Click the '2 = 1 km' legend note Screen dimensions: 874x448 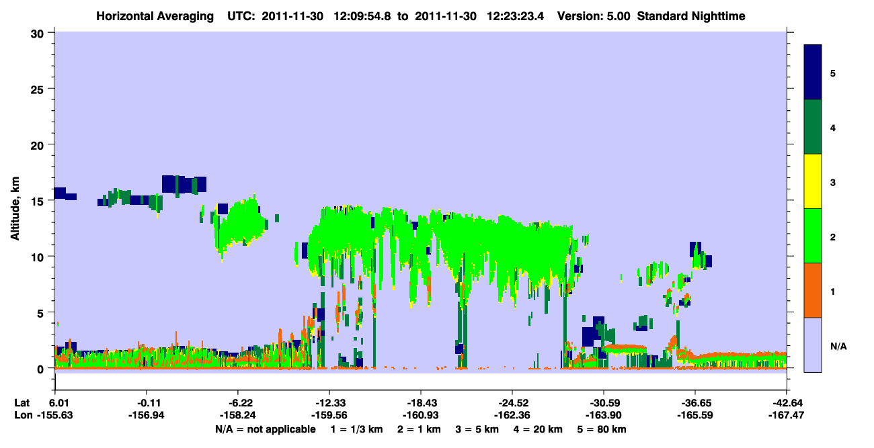pos(418,429)
